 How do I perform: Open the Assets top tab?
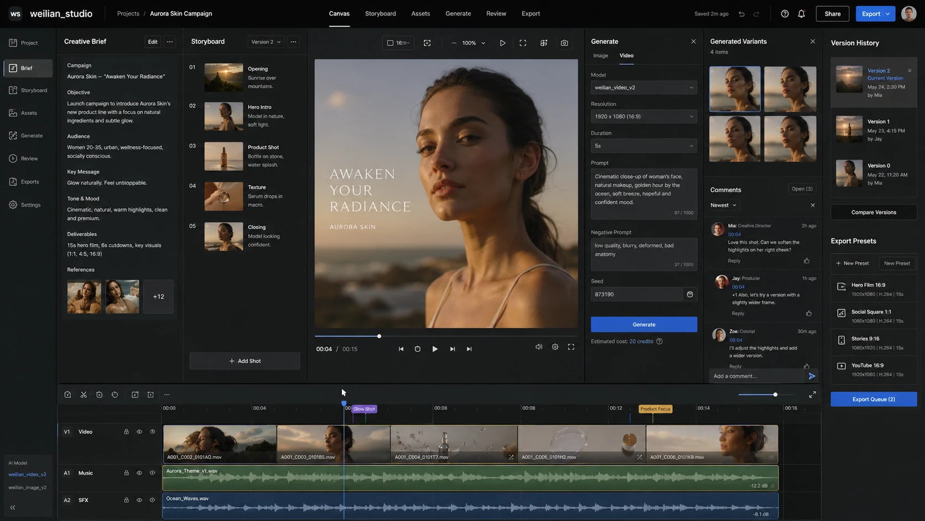(420, 14)
